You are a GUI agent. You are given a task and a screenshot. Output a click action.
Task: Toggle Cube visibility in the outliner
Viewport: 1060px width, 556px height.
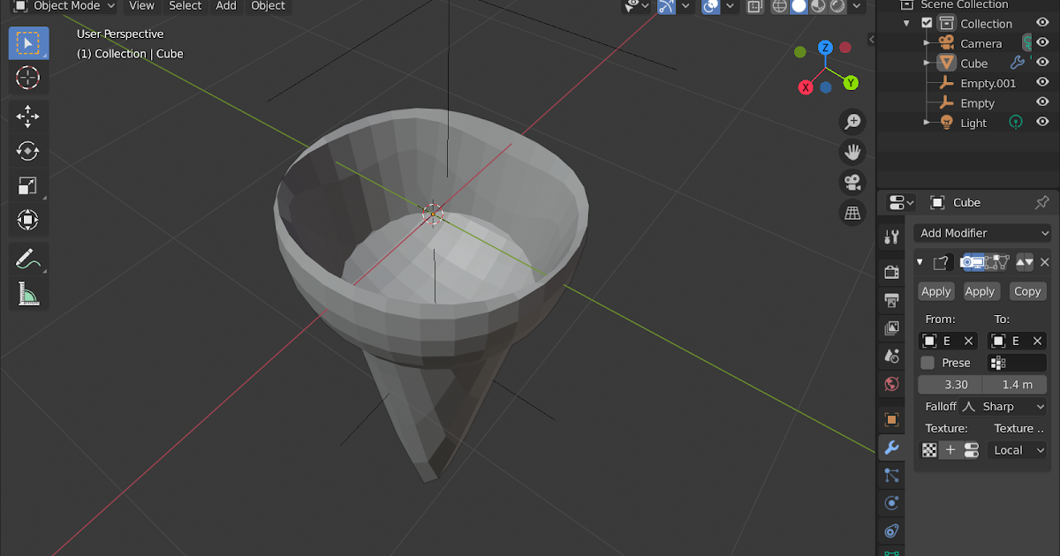coord(1041,63)
